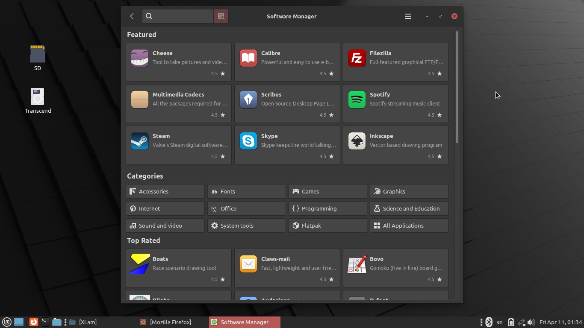Browse the Fonts category
This screenshot has width=584, height=328.
[246, 191]
